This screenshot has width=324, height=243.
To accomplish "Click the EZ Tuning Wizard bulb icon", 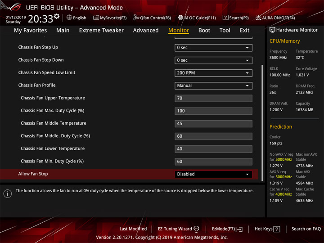I will pos(196,229).
